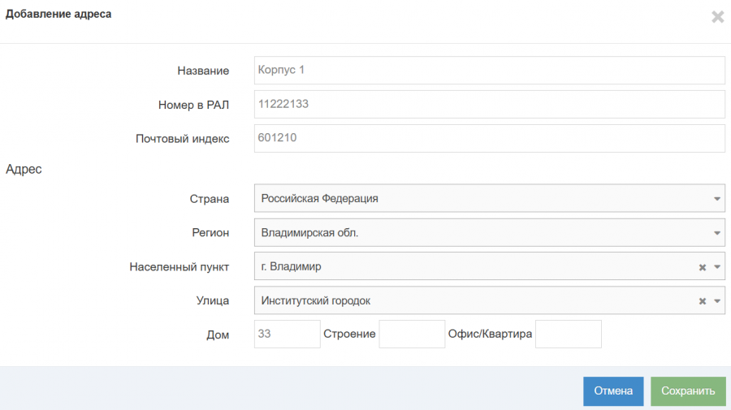This screenshot has height=410, width=731.
Task: Click the Почтовый индекс label text
Action: (x=182, y=139)
